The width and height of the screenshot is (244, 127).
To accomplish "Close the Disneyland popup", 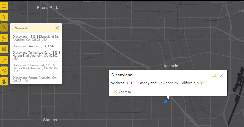I will pyautogui.click(x=222, y=75).
